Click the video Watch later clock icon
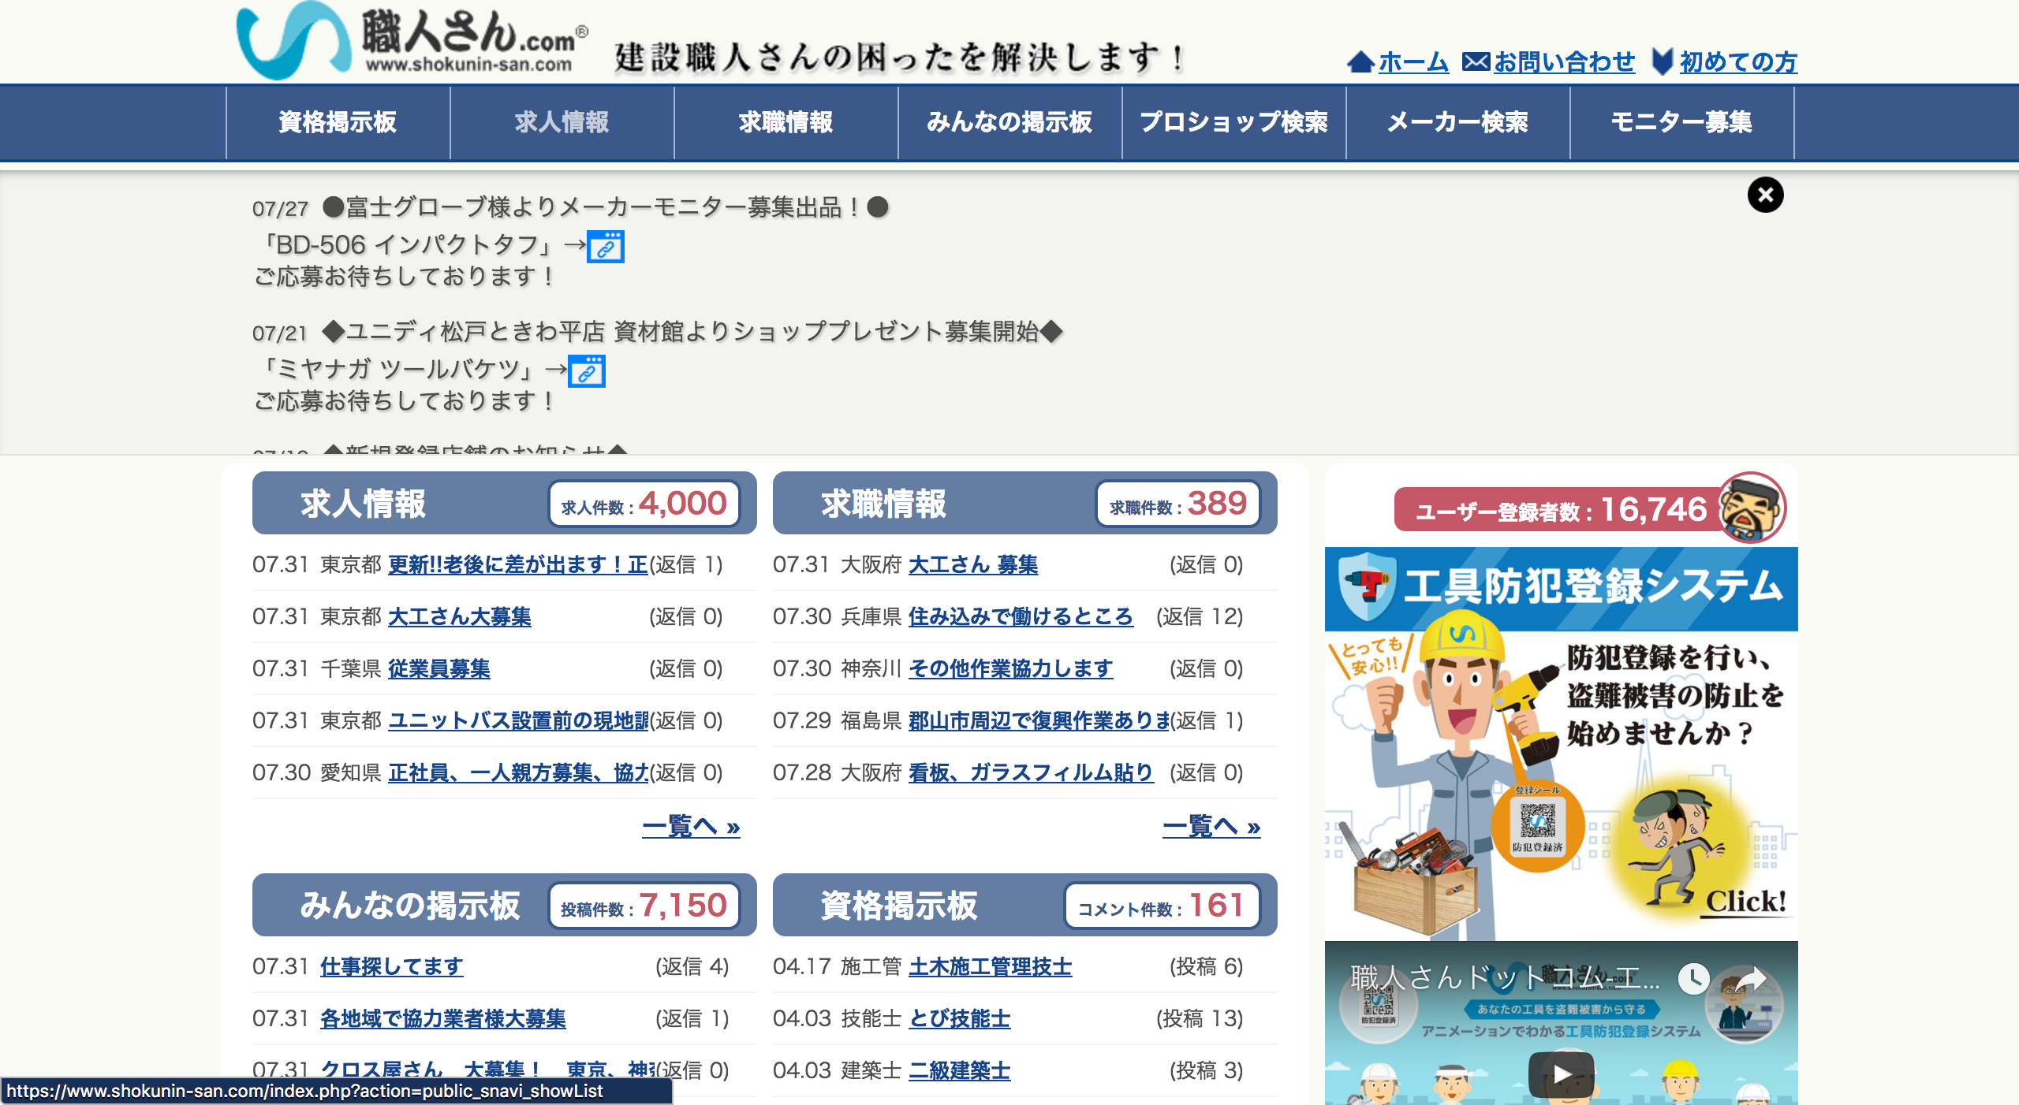2019x1105 pixels. (x=1692, y=979)
